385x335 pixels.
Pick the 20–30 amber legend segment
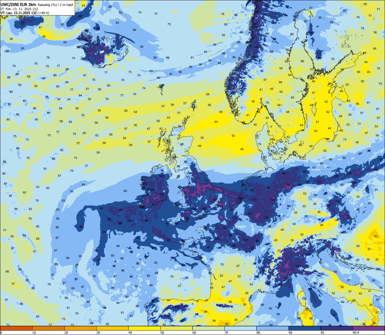(x=80, y=328)
